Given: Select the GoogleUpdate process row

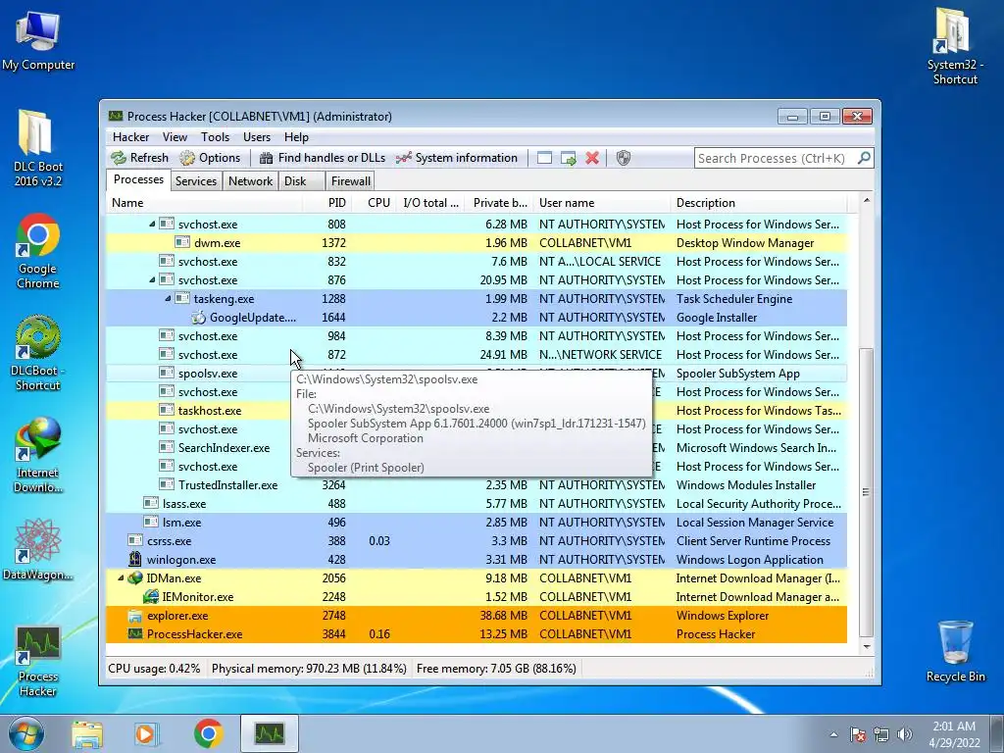Looking at the screenshot, I should click(477, 317).
